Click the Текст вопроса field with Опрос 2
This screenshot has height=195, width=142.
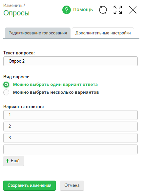coord(71,61)
